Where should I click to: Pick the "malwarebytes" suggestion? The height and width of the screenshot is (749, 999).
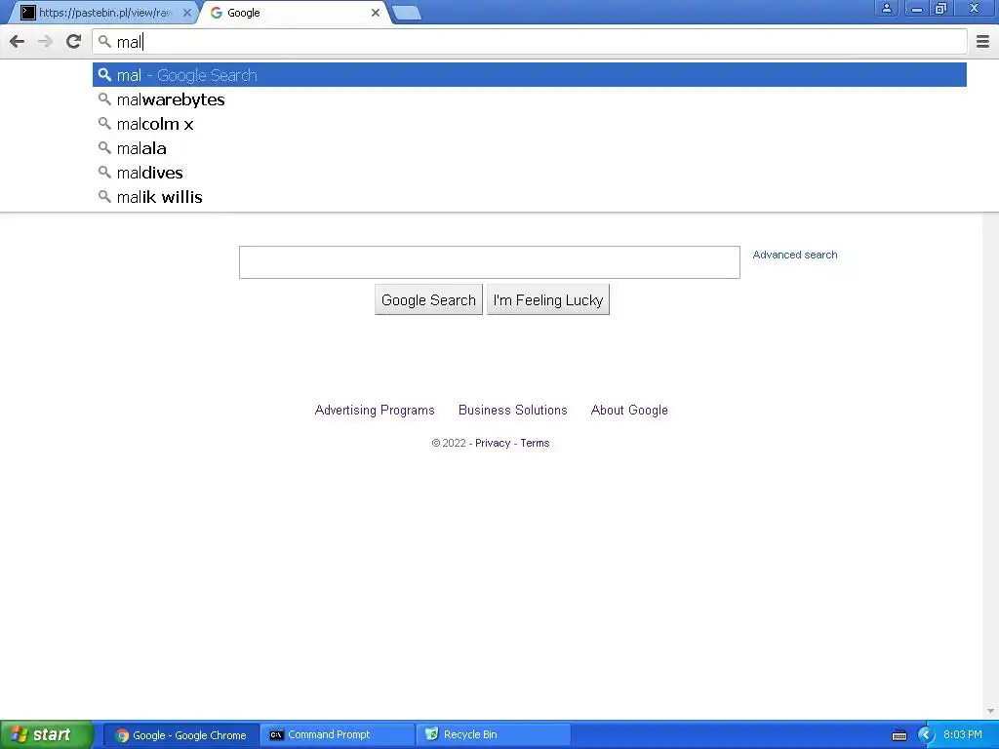point(530,99)
